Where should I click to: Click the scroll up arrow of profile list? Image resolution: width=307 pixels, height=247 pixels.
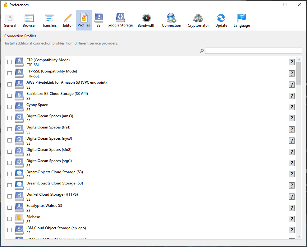[x=299, y=59]
